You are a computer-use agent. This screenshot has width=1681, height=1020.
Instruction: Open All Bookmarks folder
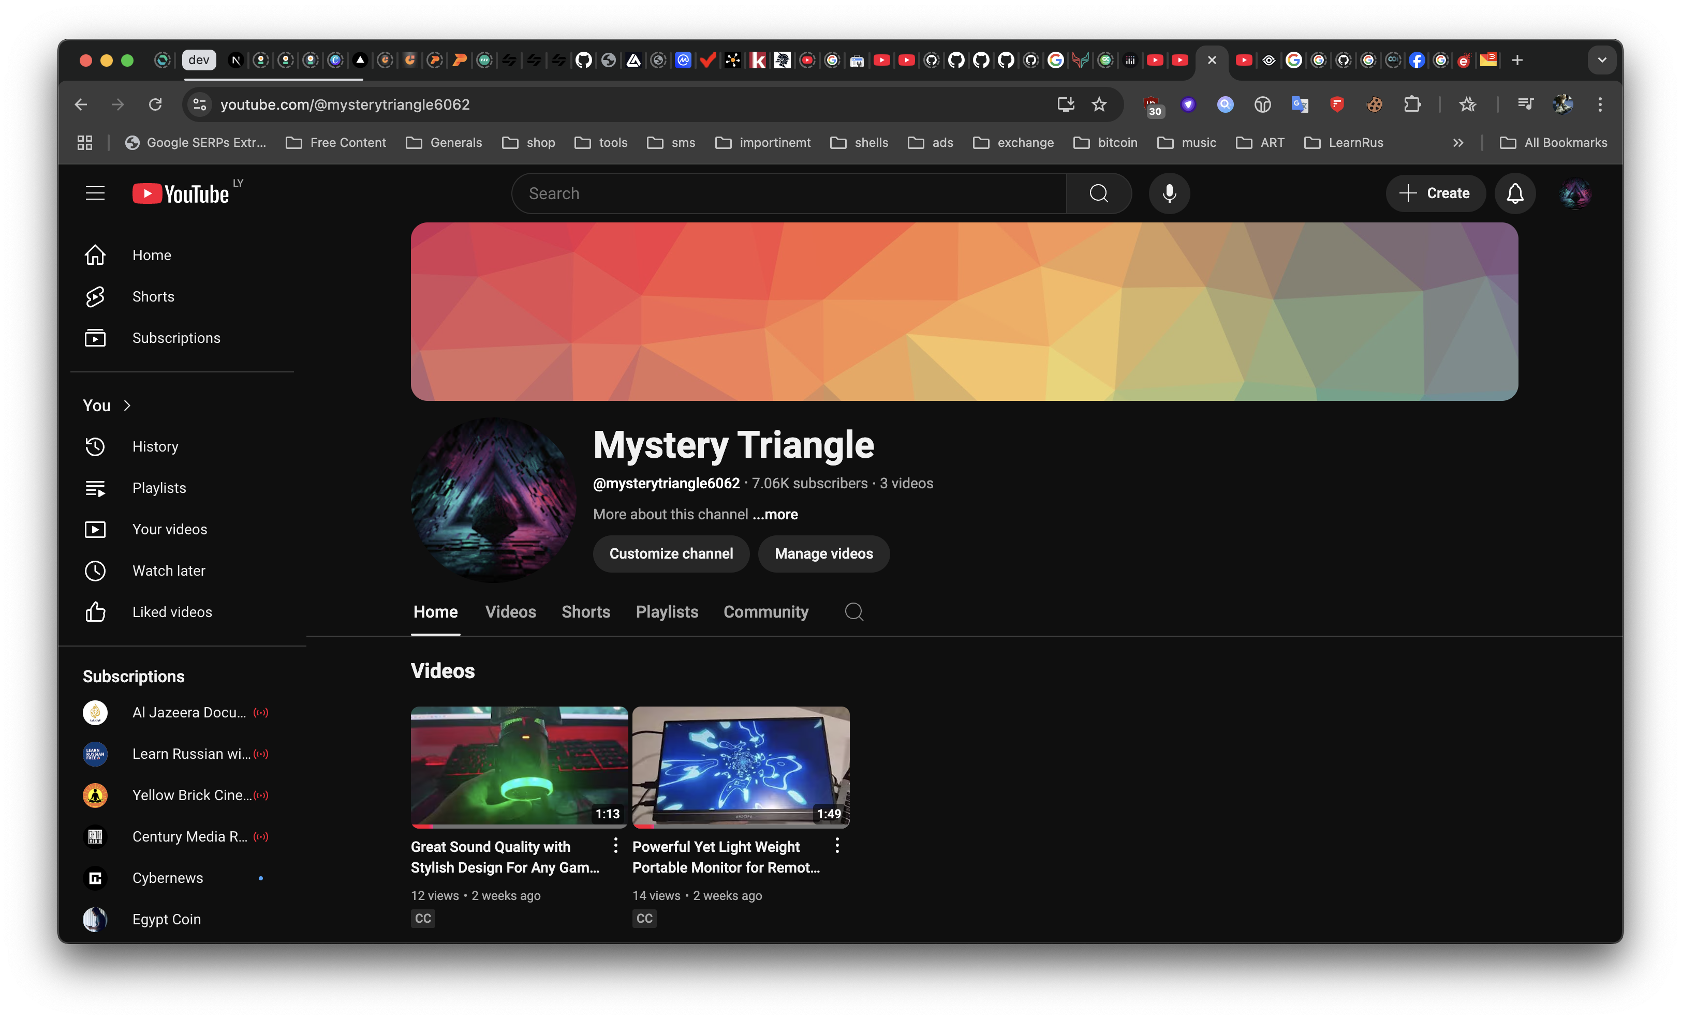pyautogui.click(x=1553, y=143)
